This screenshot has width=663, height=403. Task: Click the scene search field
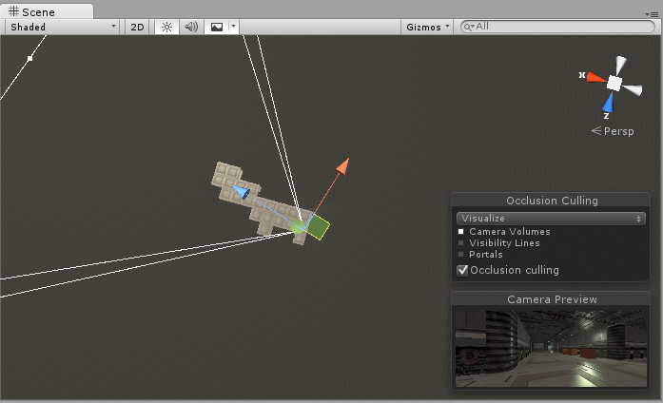557,27
